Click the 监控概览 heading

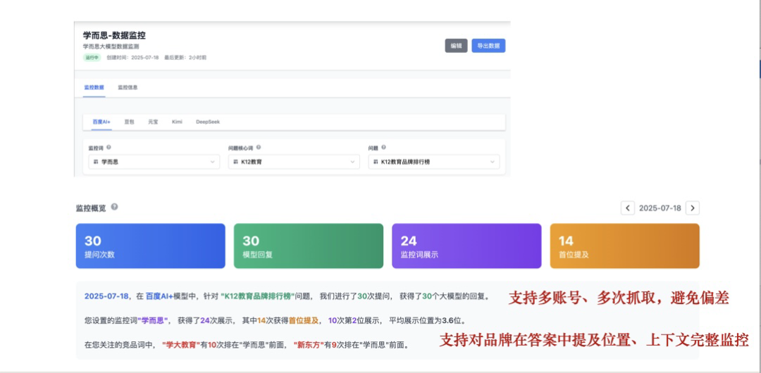pyautogui.click(x=91, y=208)
